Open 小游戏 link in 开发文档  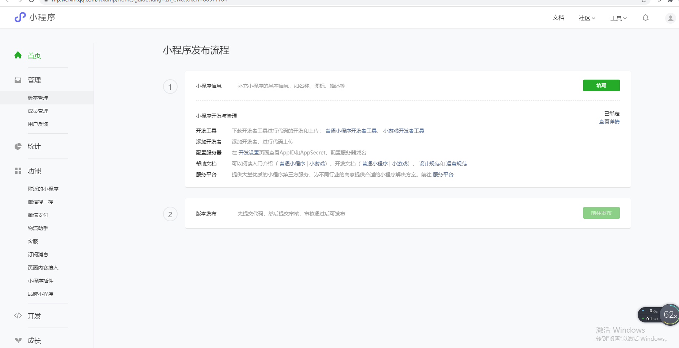pyautogui.click(x=400, y=164)
